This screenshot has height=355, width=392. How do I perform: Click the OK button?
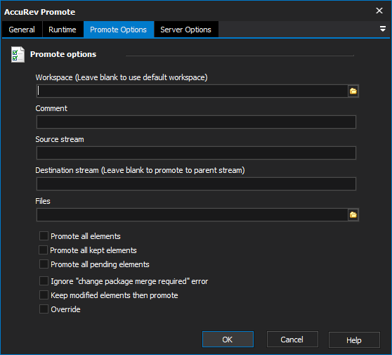point(228,340)
